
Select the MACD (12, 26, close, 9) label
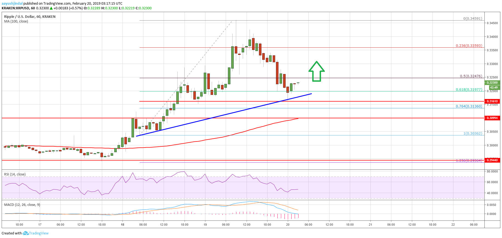[x=22, y=205]
